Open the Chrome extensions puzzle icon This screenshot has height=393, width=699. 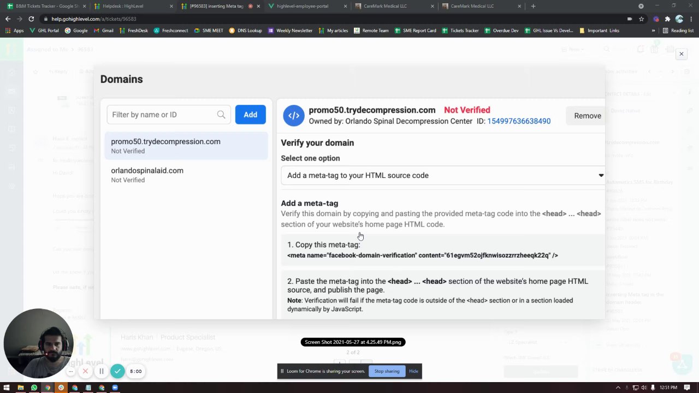[667, 19]
